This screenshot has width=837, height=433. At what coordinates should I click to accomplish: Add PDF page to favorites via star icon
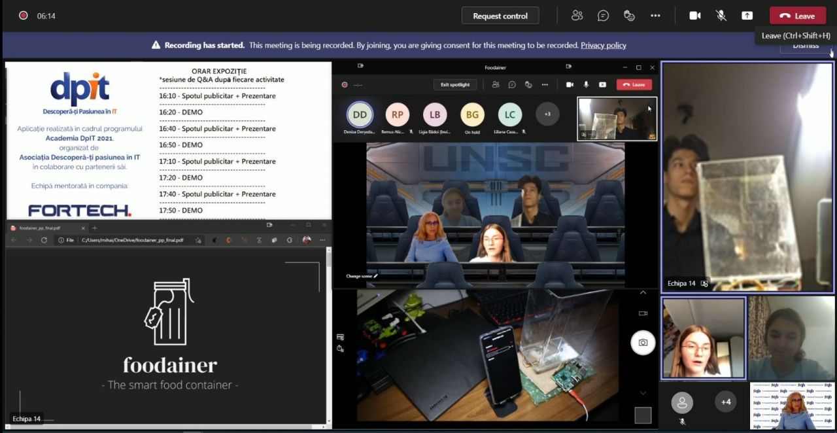click(x=198, y=240)
